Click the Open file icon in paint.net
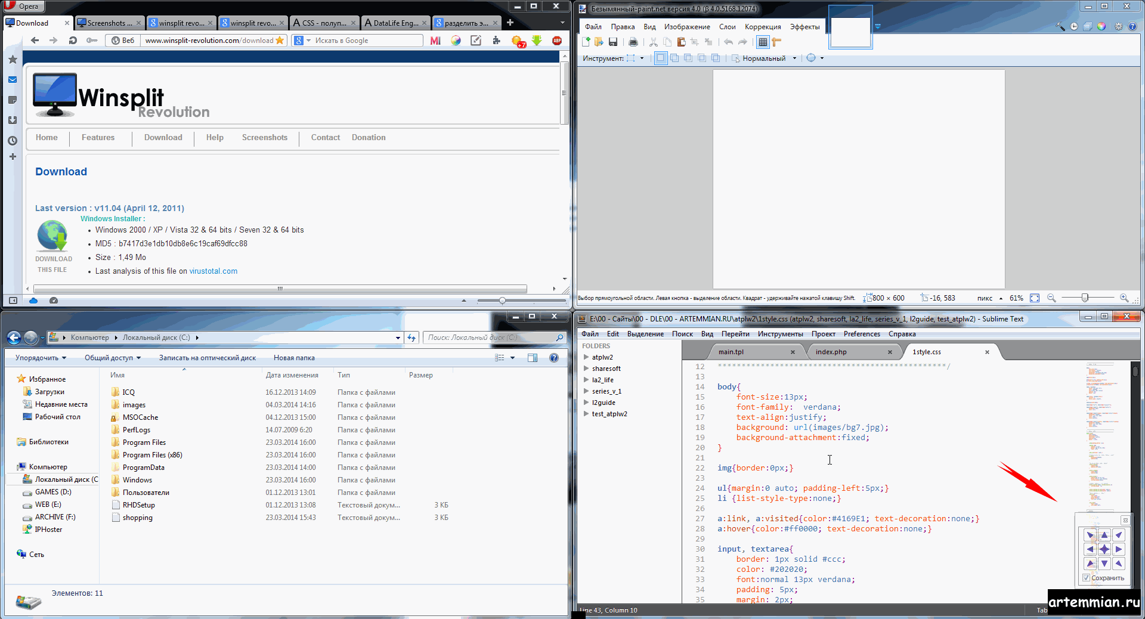This screenshot has width=1145, height=619. coord(599,42)
